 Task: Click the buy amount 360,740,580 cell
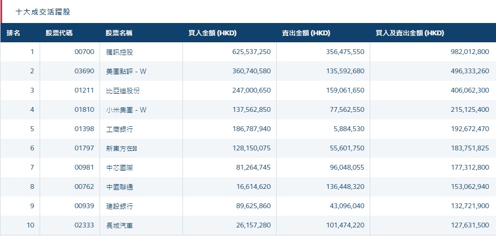tap(248, 72)
